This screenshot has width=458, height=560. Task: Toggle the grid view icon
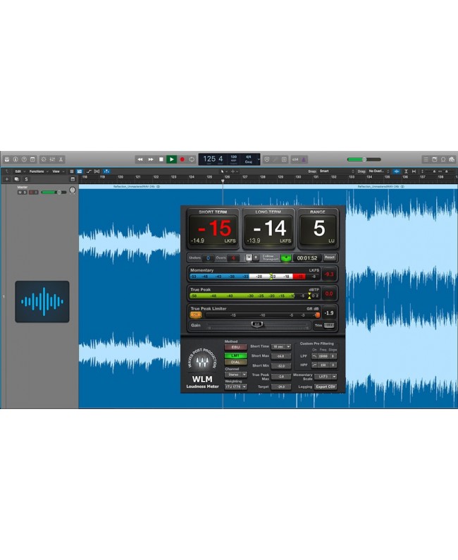(72, 171)
